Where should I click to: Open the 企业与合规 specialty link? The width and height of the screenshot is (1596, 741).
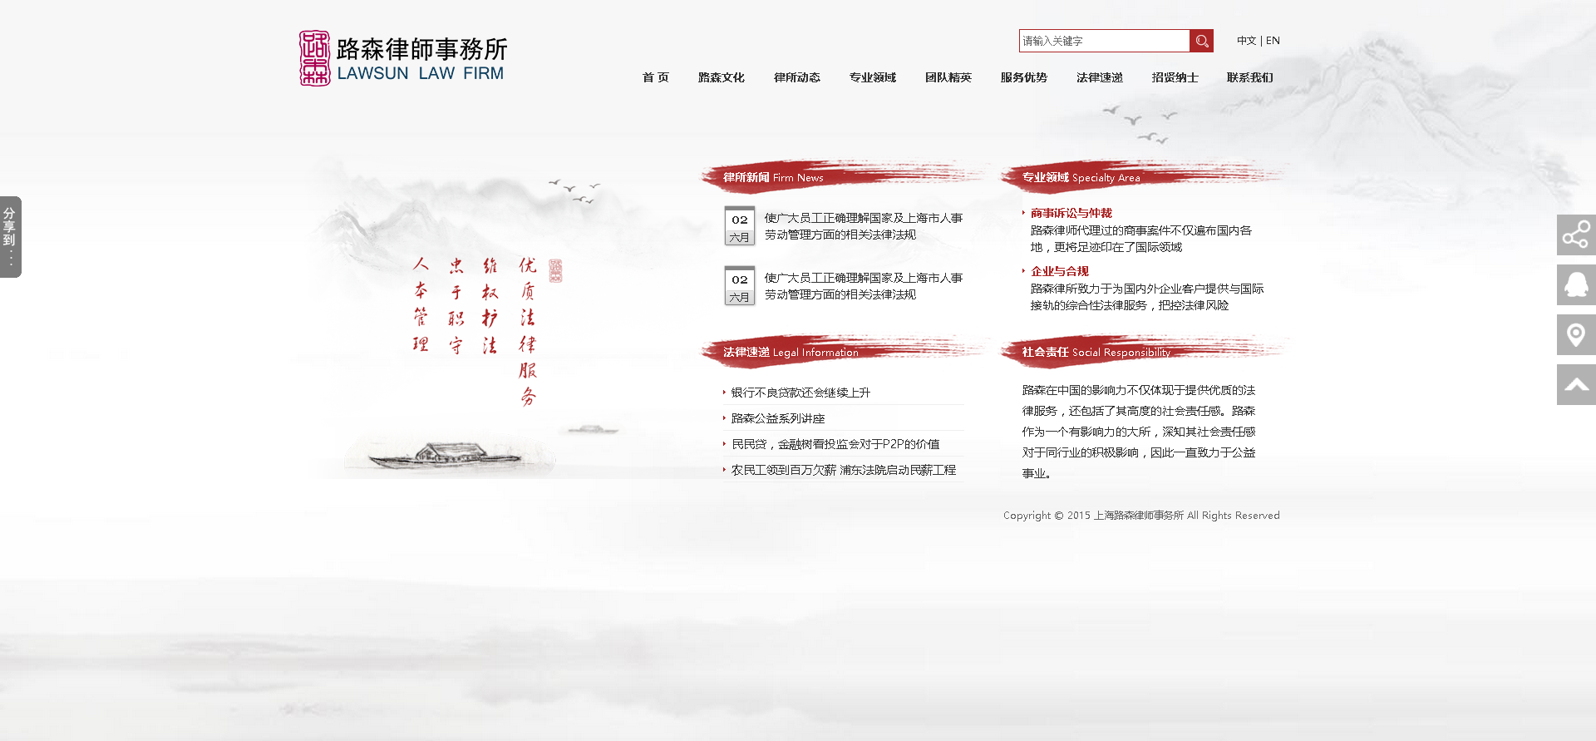tap(1059, 272)
